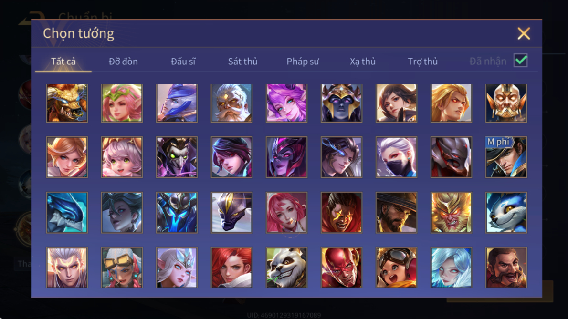Close the Chọn tướng dialog

[524, 33]
